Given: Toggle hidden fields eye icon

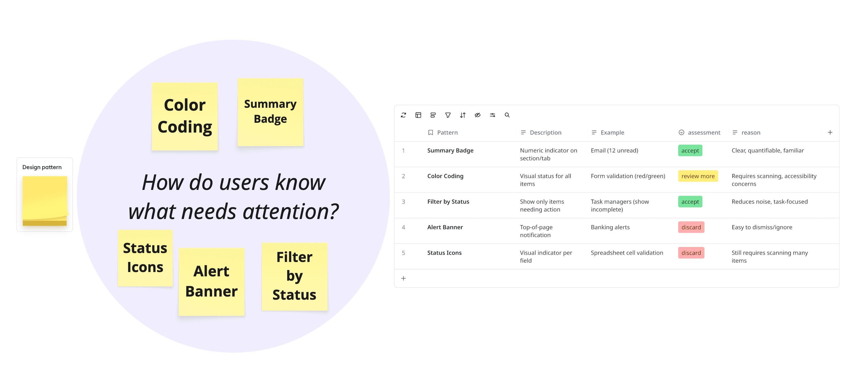Looking at the screenshot, I should pos(477,115).
